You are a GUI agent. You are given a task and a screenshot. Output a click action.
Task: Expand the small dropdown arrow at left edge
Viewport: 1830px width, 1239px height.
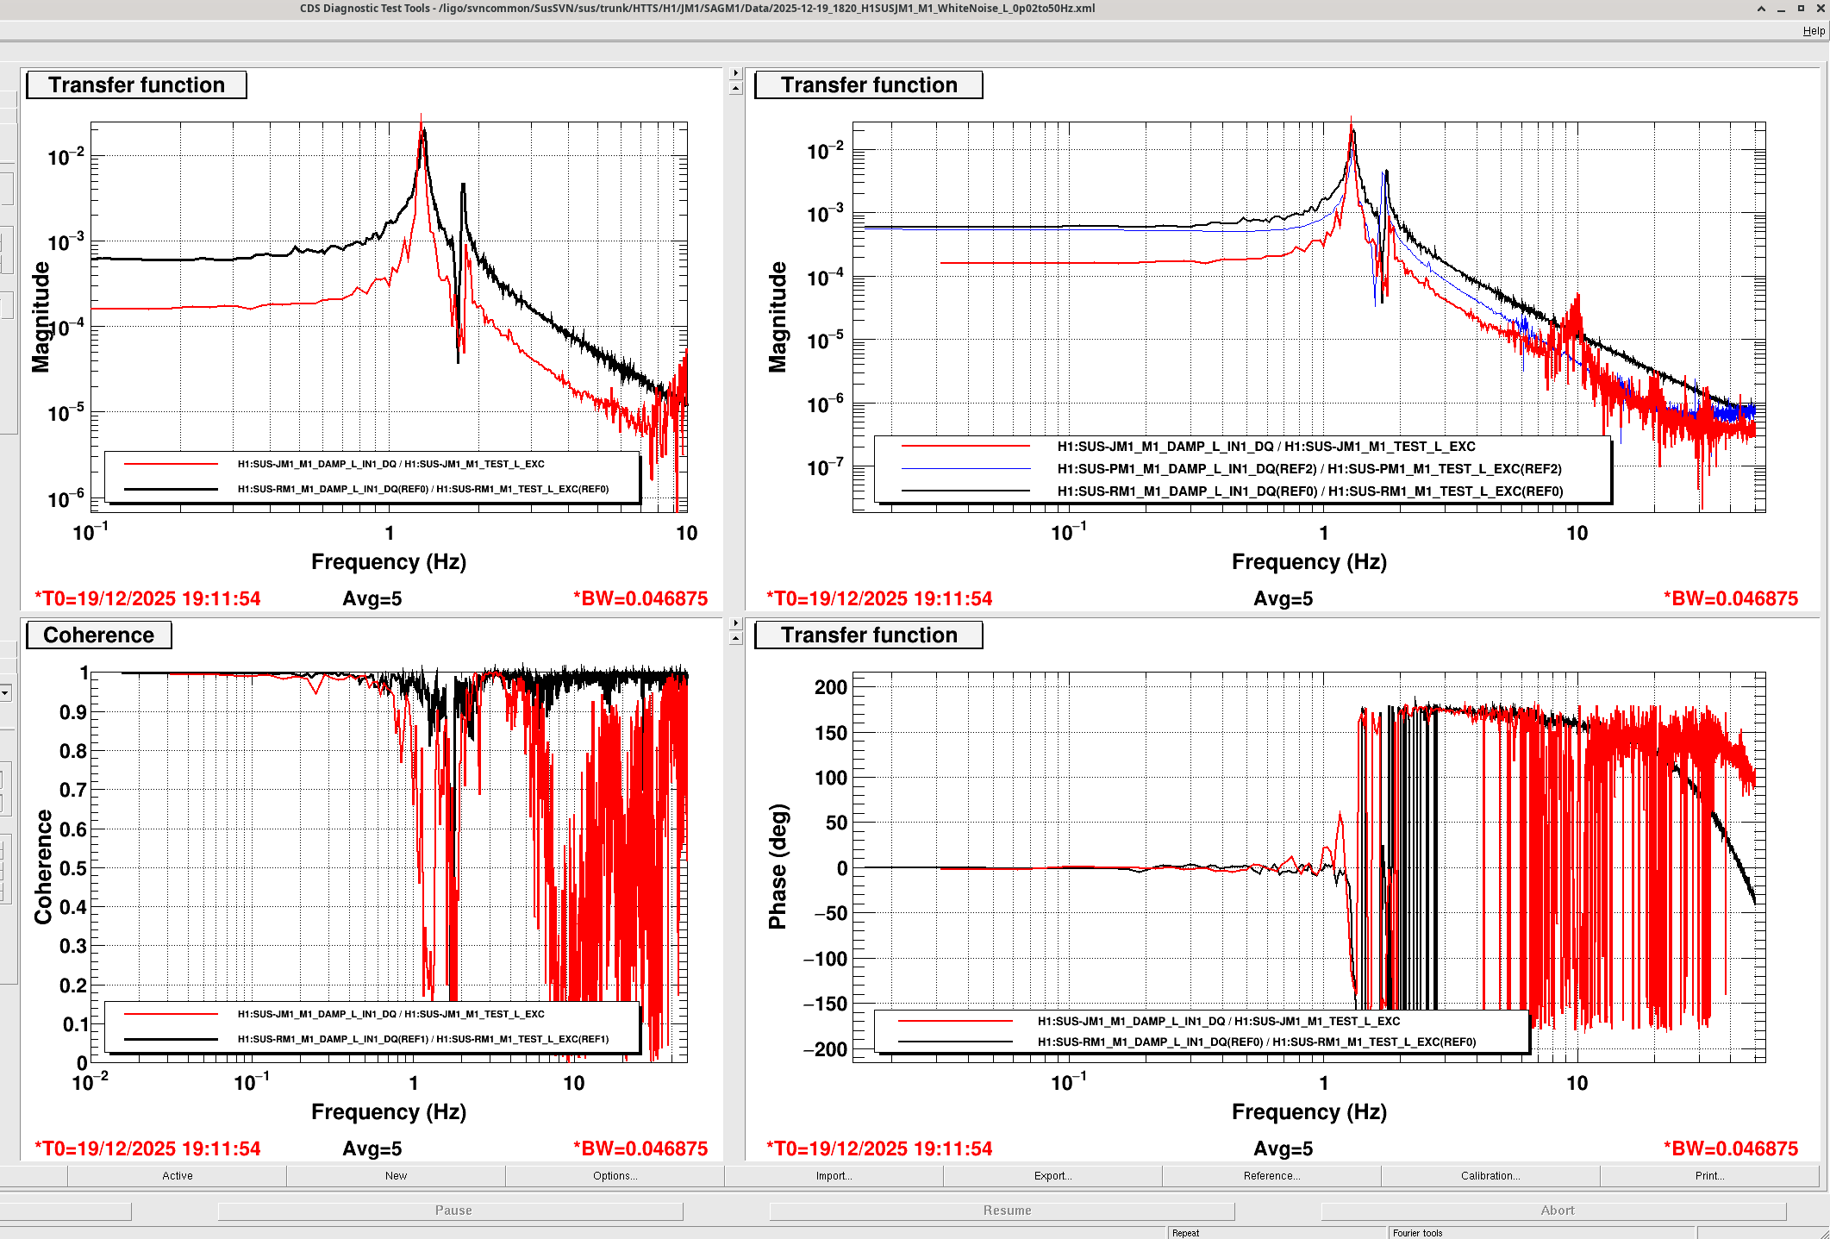pos(6,692)
